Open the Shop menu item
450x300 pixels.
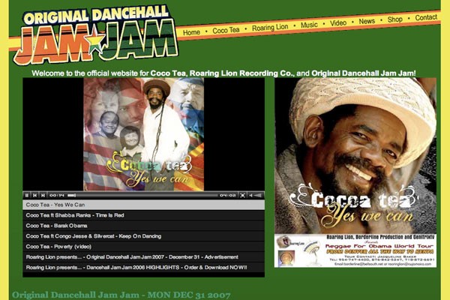pos(395,19)
